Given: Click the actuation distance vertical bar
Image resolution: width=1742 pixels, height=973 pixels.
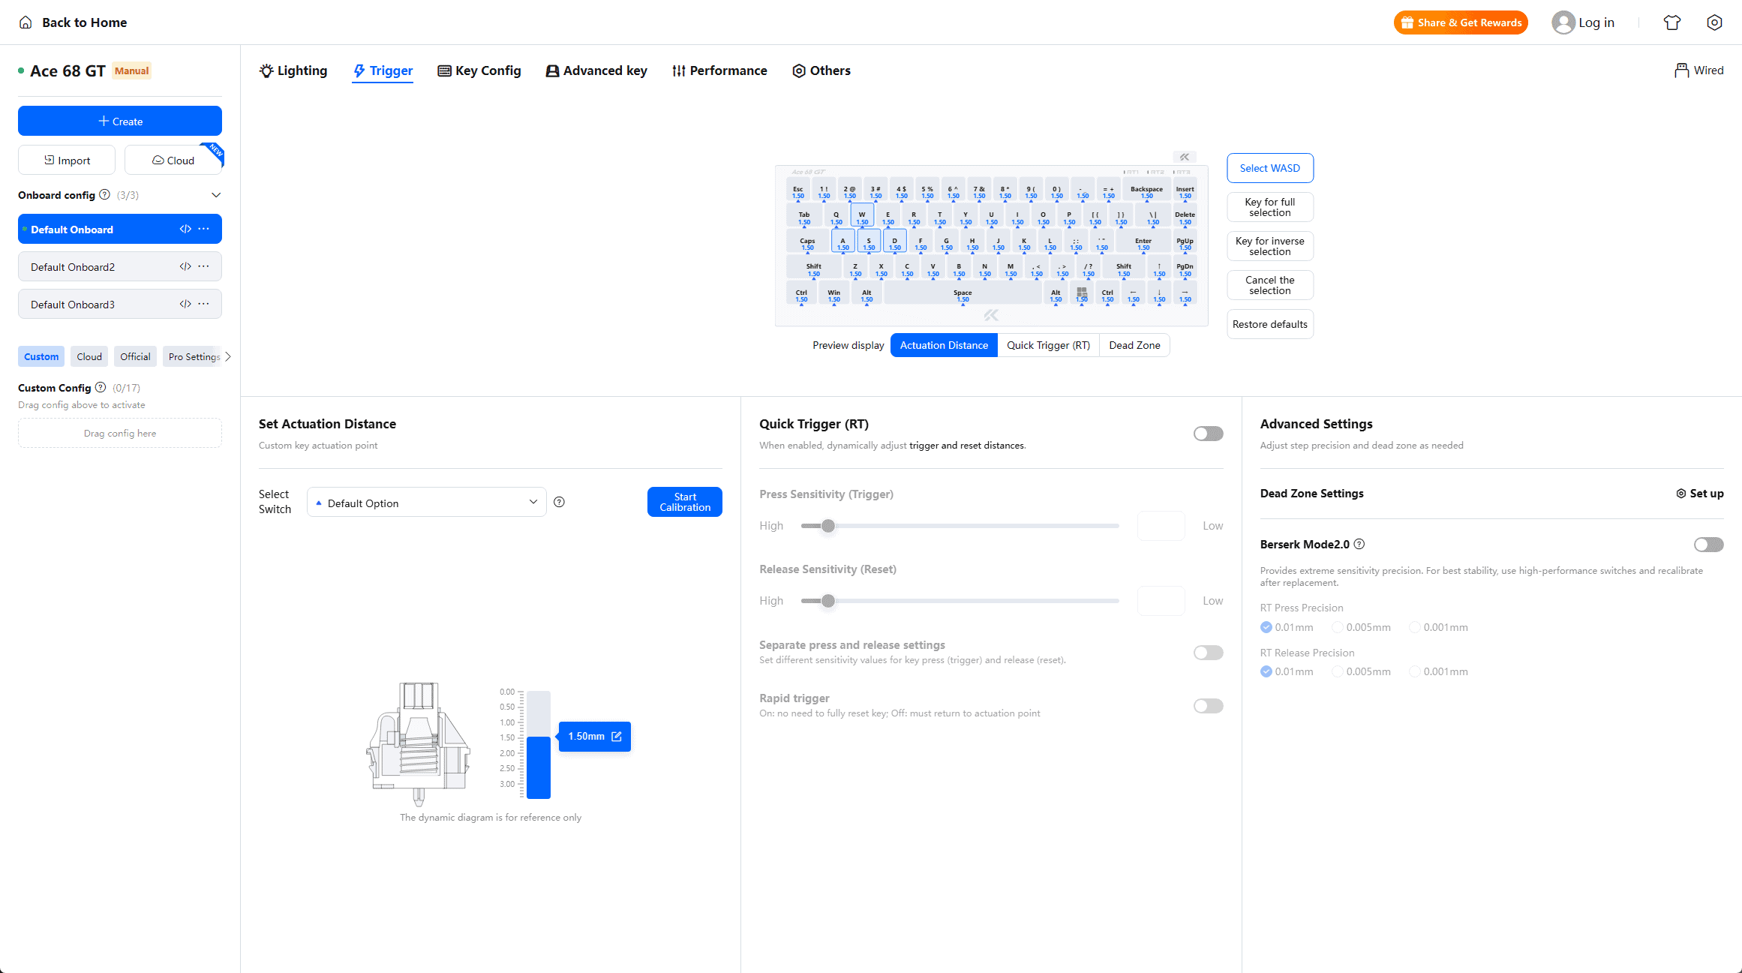Looking at the screenshot, I should pyautogui.click(x=539, y=745).
